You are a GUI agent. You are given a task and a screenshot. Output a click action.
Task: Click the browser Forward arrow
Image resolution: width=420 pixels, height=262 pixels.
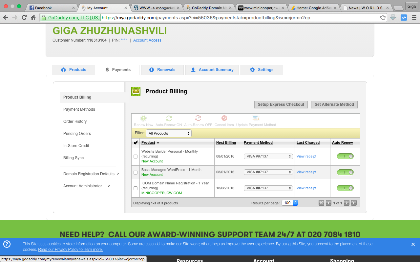pos(15,18)
